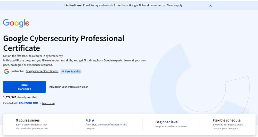Click the blue rating star icon
Screen dimensions: 258x137
tap(93, 120)
